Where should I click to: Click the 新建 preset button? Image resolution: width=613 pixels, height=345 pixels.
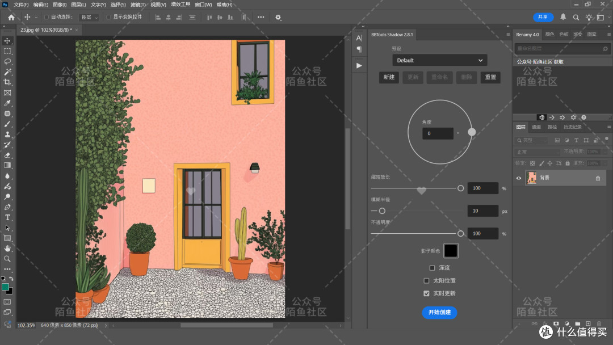coord(389,77)
